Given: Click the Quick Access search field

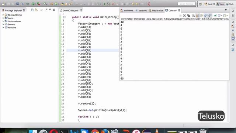Looking at the screenshot, I should point(186,4).
